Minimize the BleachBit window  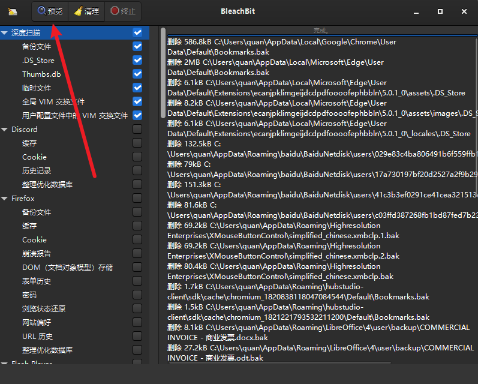(x=416, y=11)
